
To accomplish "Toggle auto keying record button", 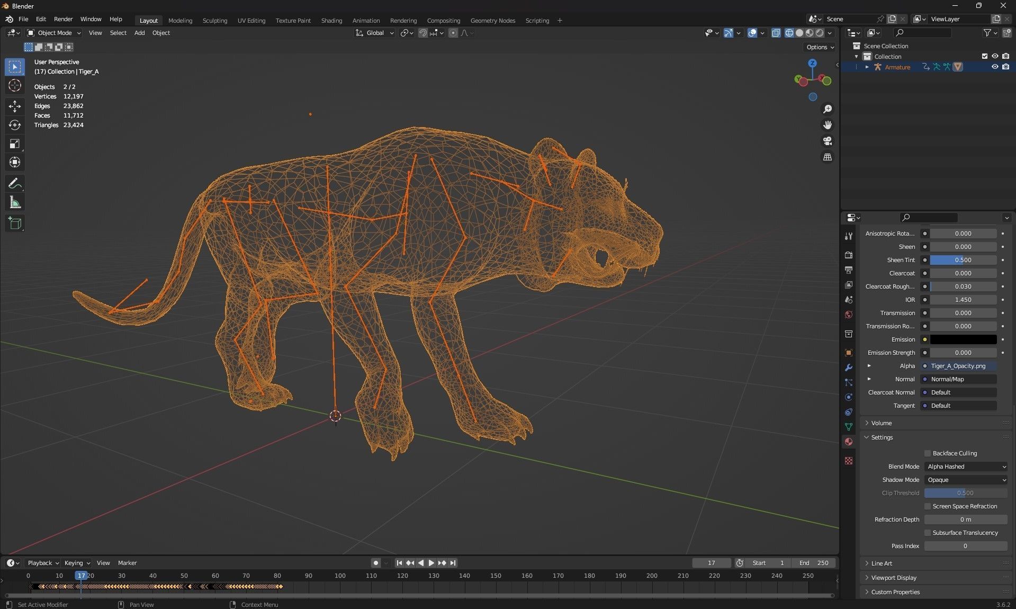I will point(376,563).
